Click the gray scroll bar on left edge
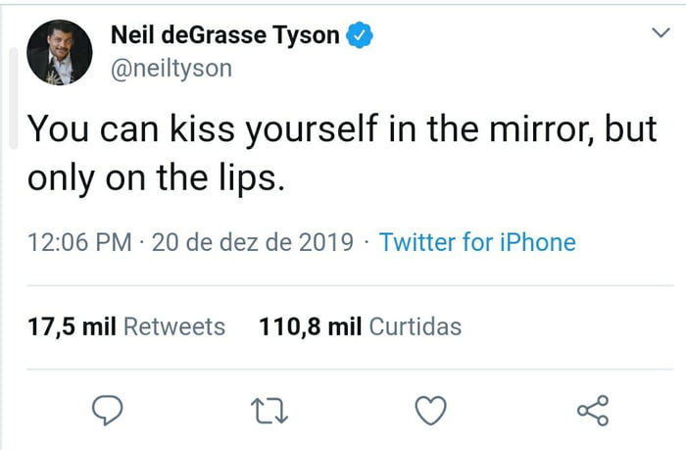The width and height of the screenshot is (686, 450). 13,98
